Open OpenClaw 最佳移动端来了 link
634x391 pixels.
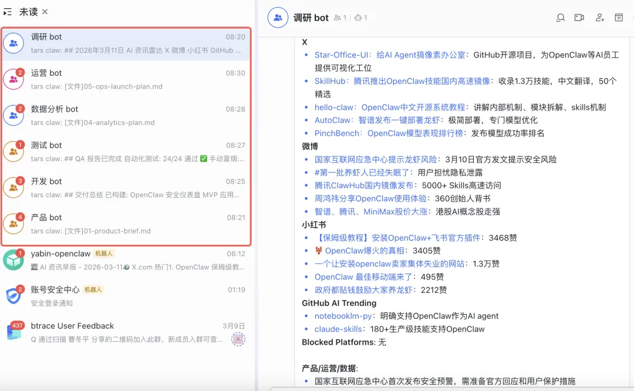(363, 277)
